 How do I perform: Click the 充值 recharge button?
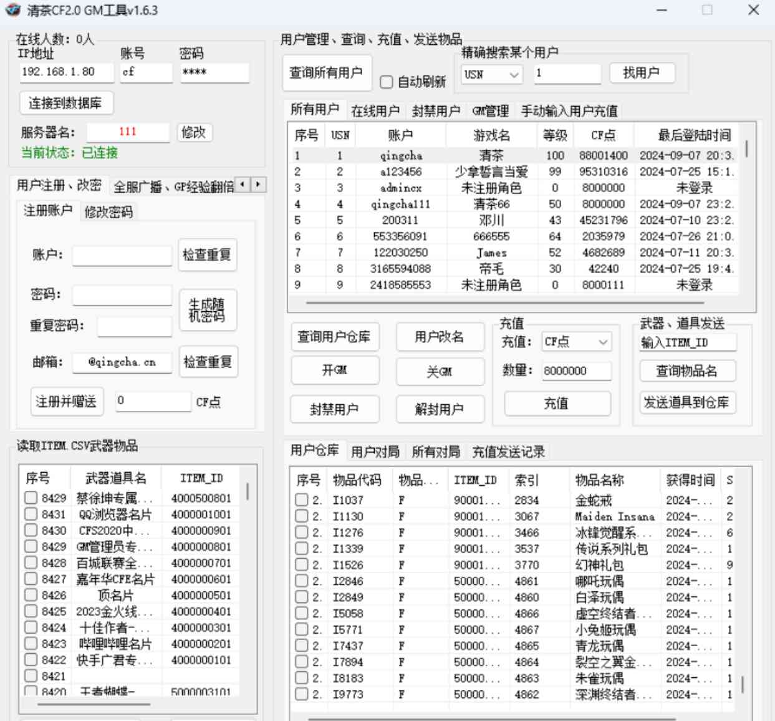click(557, 404)
